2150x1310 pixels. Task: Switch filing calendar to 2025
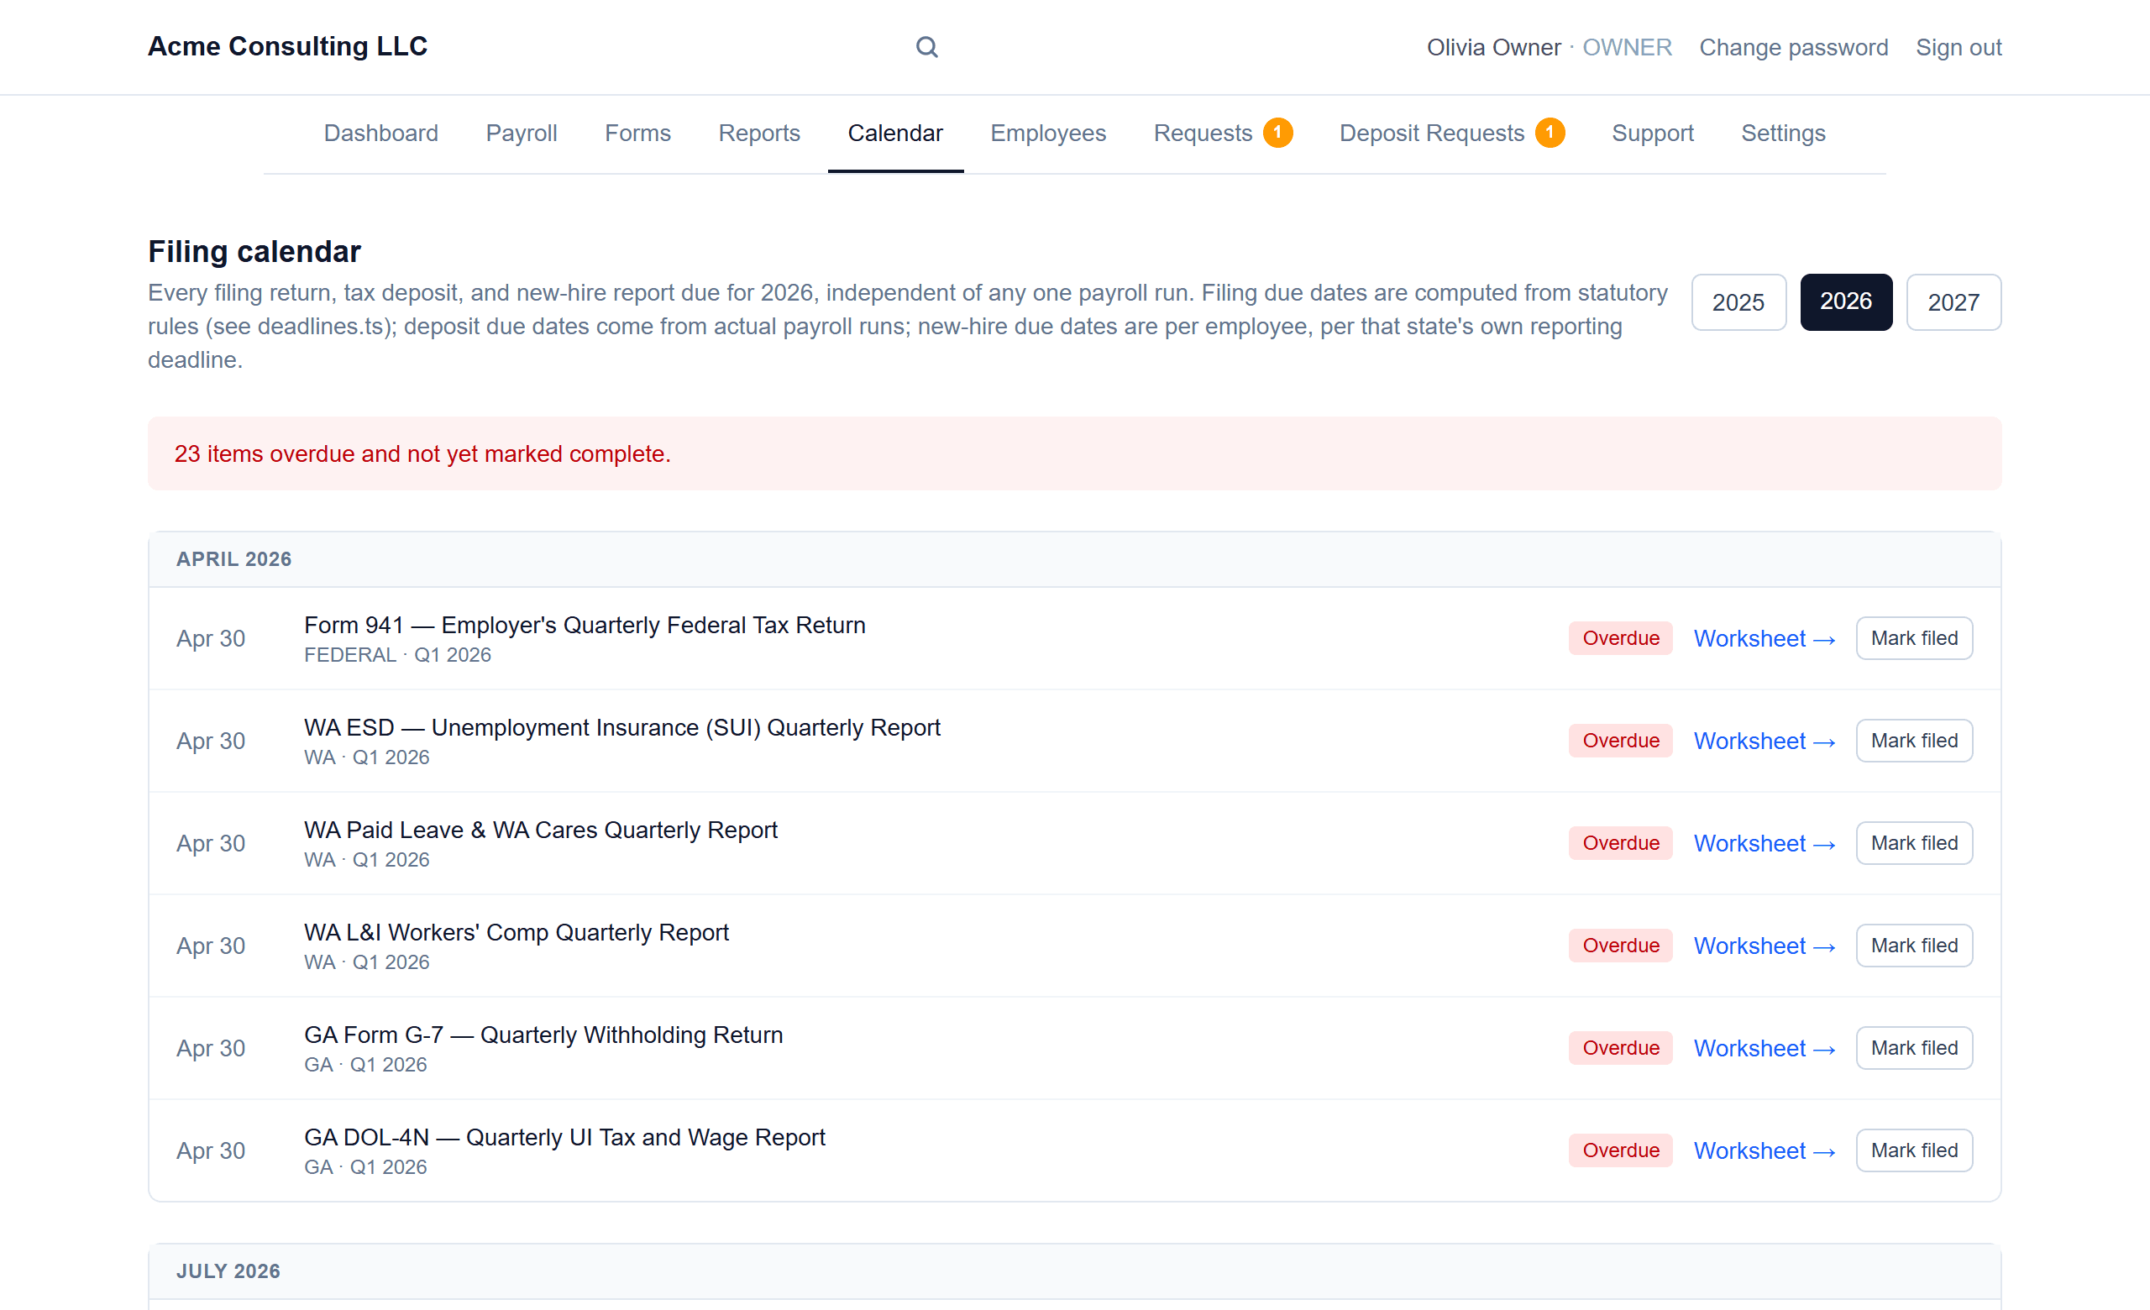coord(1739,302)
